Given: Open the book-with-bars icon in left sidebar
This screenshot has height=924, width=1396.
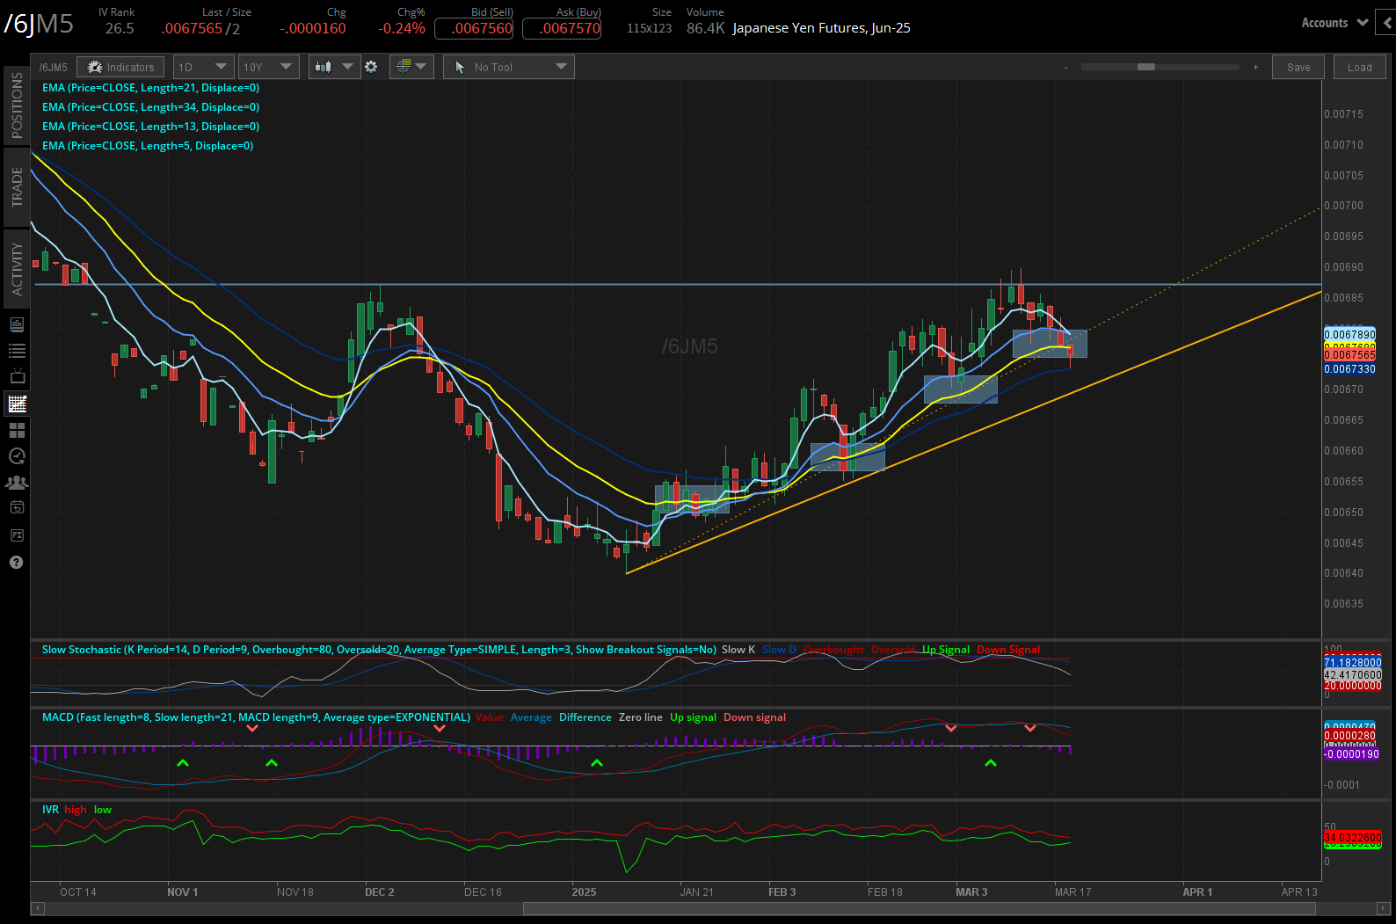Looking at the screenshot, I should pos(17,324).
